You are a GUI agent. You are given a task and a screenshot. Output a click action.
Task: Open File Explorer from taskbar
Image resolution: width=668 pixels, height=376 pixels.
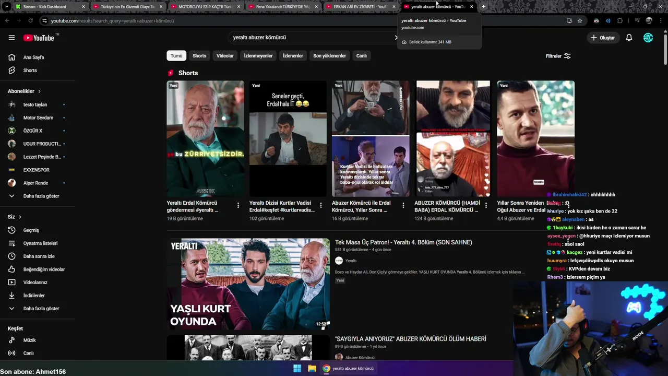[x=312, y=368]
